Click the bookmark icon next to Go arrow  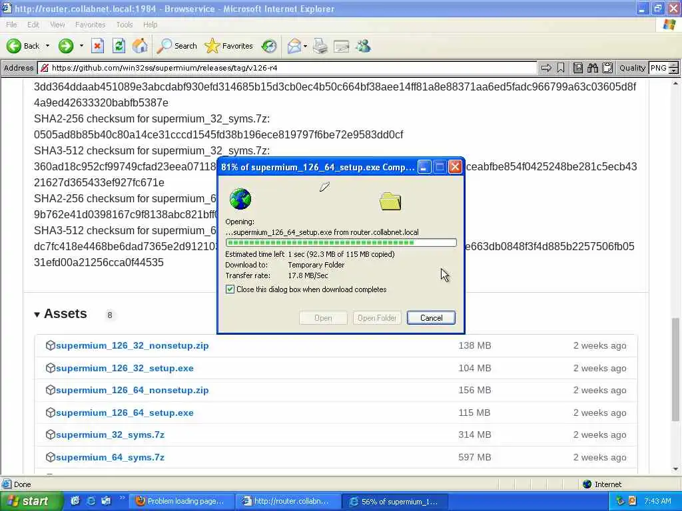pyautogui.click(x=561, y=68)
